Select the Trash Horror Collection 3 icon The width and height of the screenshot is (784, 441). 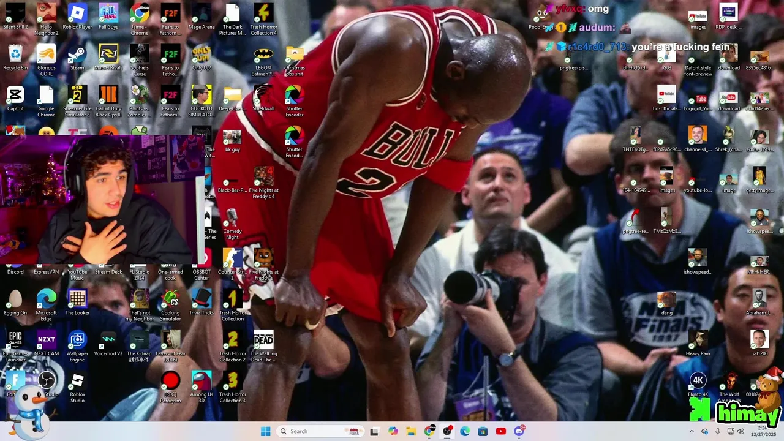tap(232, 387)
